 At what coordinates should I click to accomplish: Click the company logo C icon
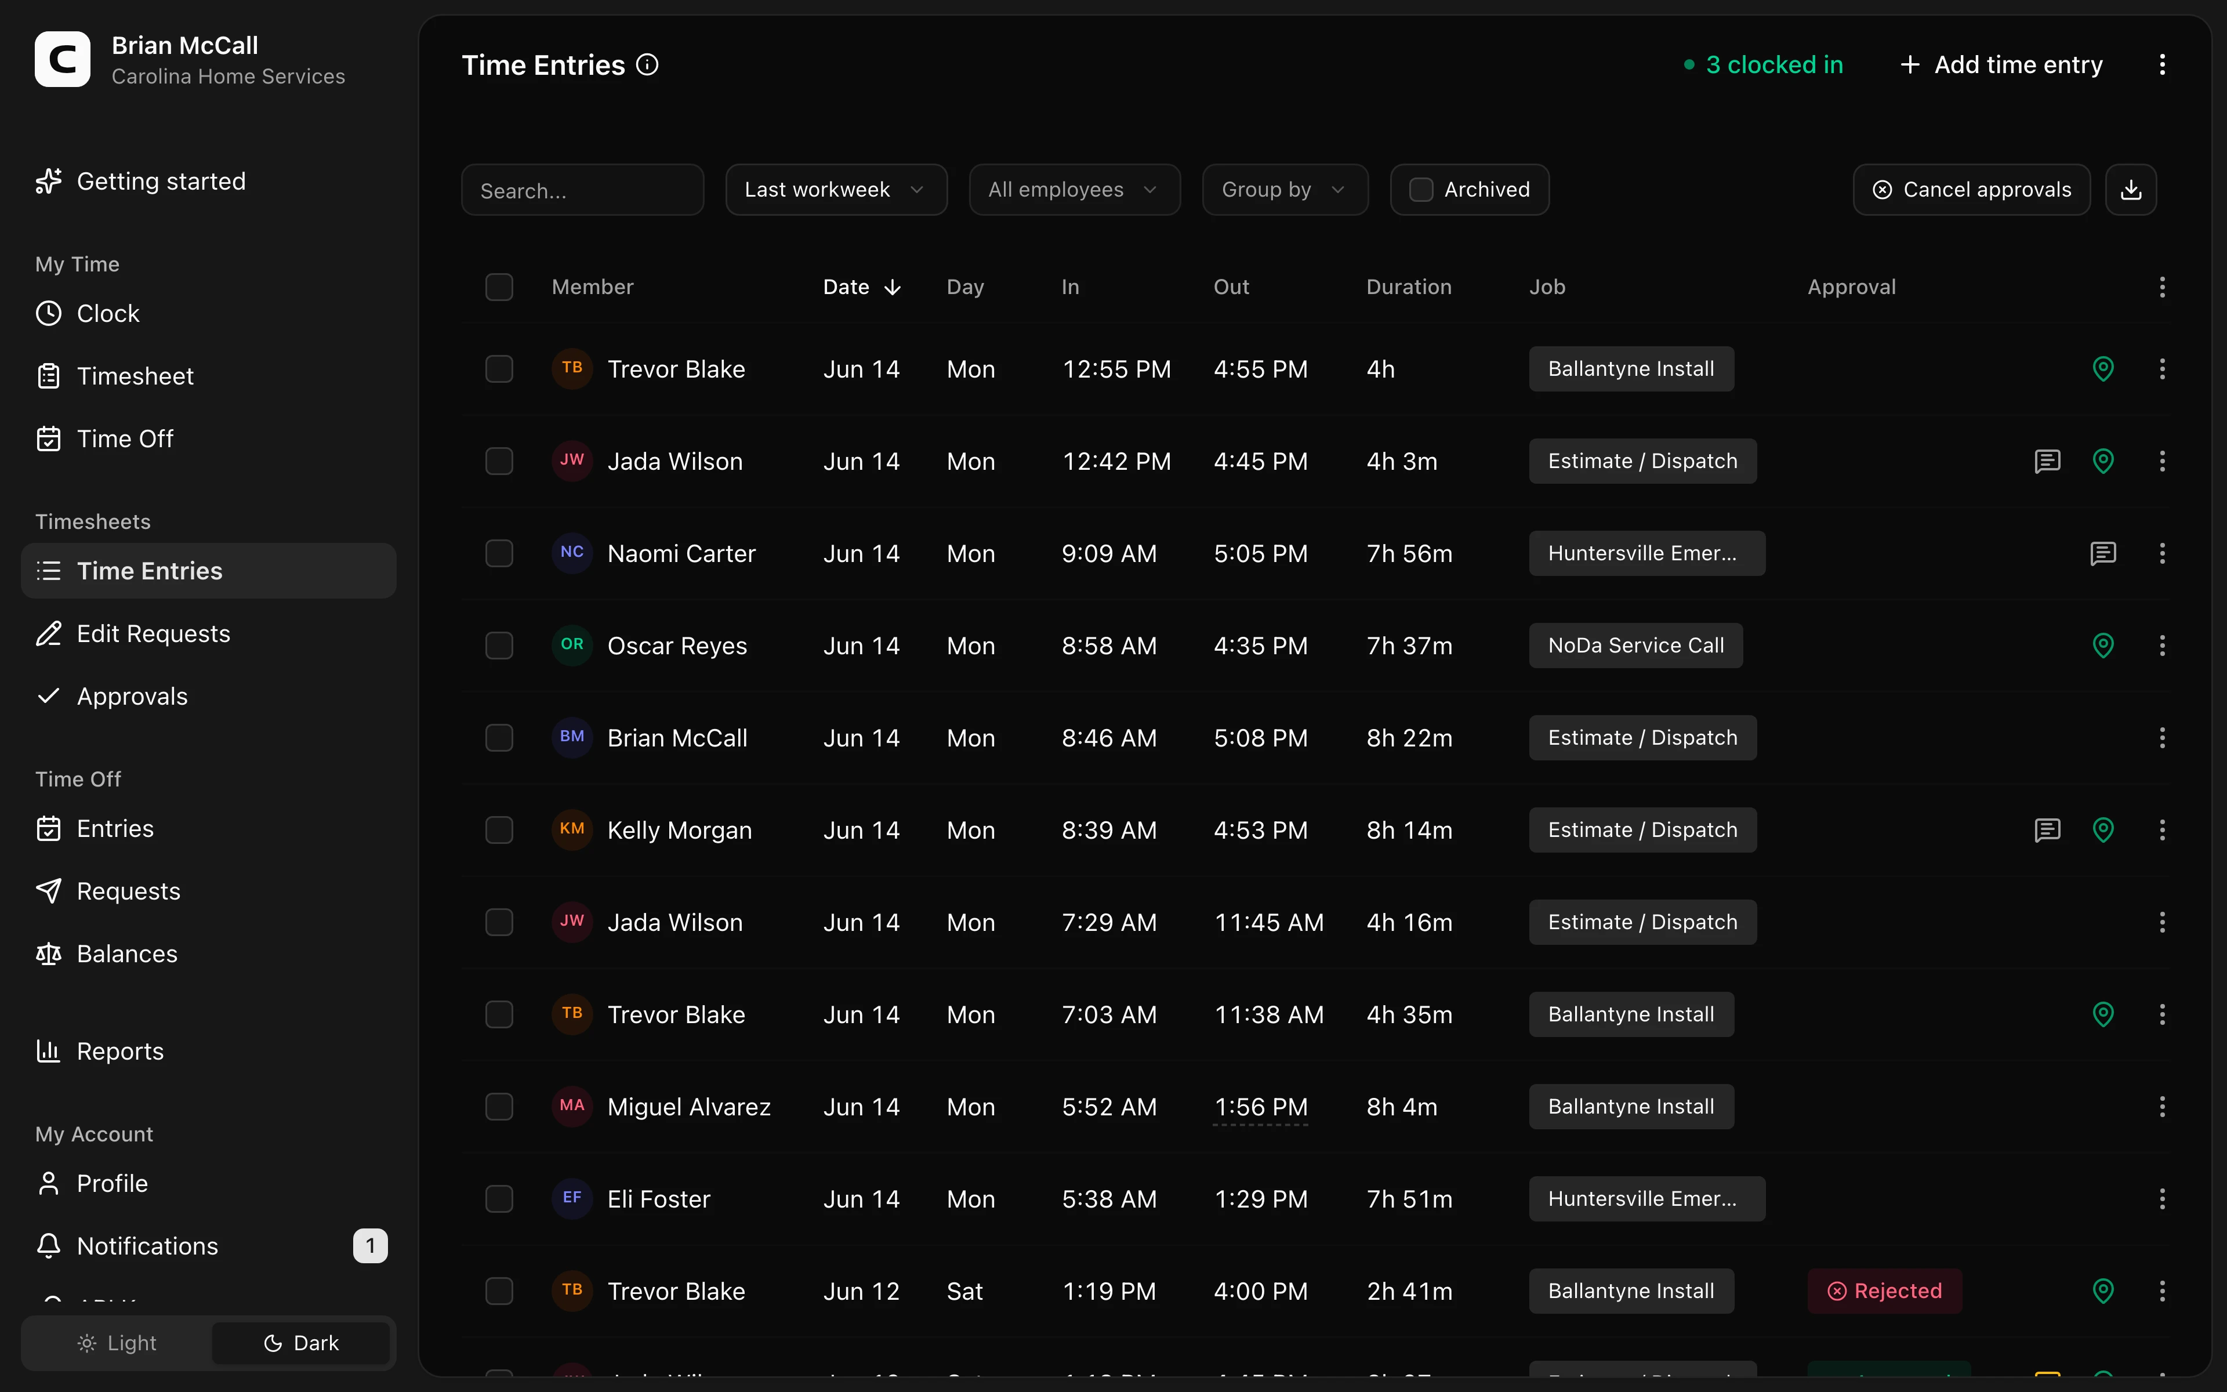(x=63, y=59)
